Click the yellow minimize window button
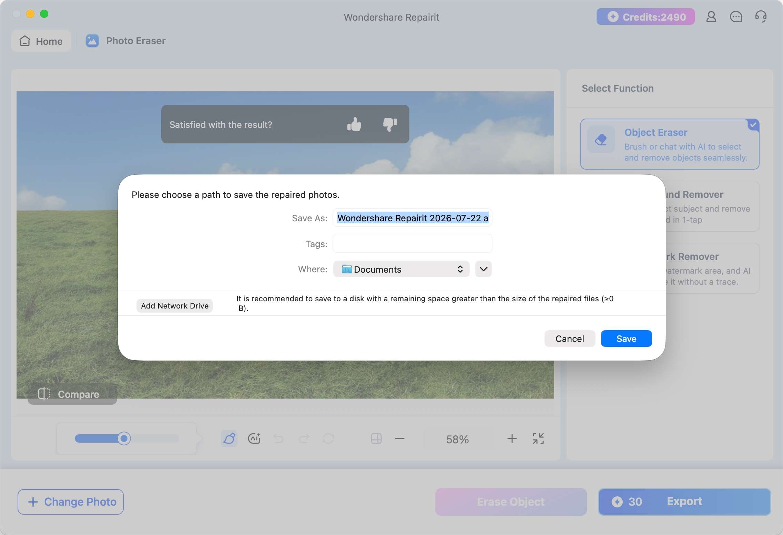This screenshot has width=783, height=535. [30, 14]
